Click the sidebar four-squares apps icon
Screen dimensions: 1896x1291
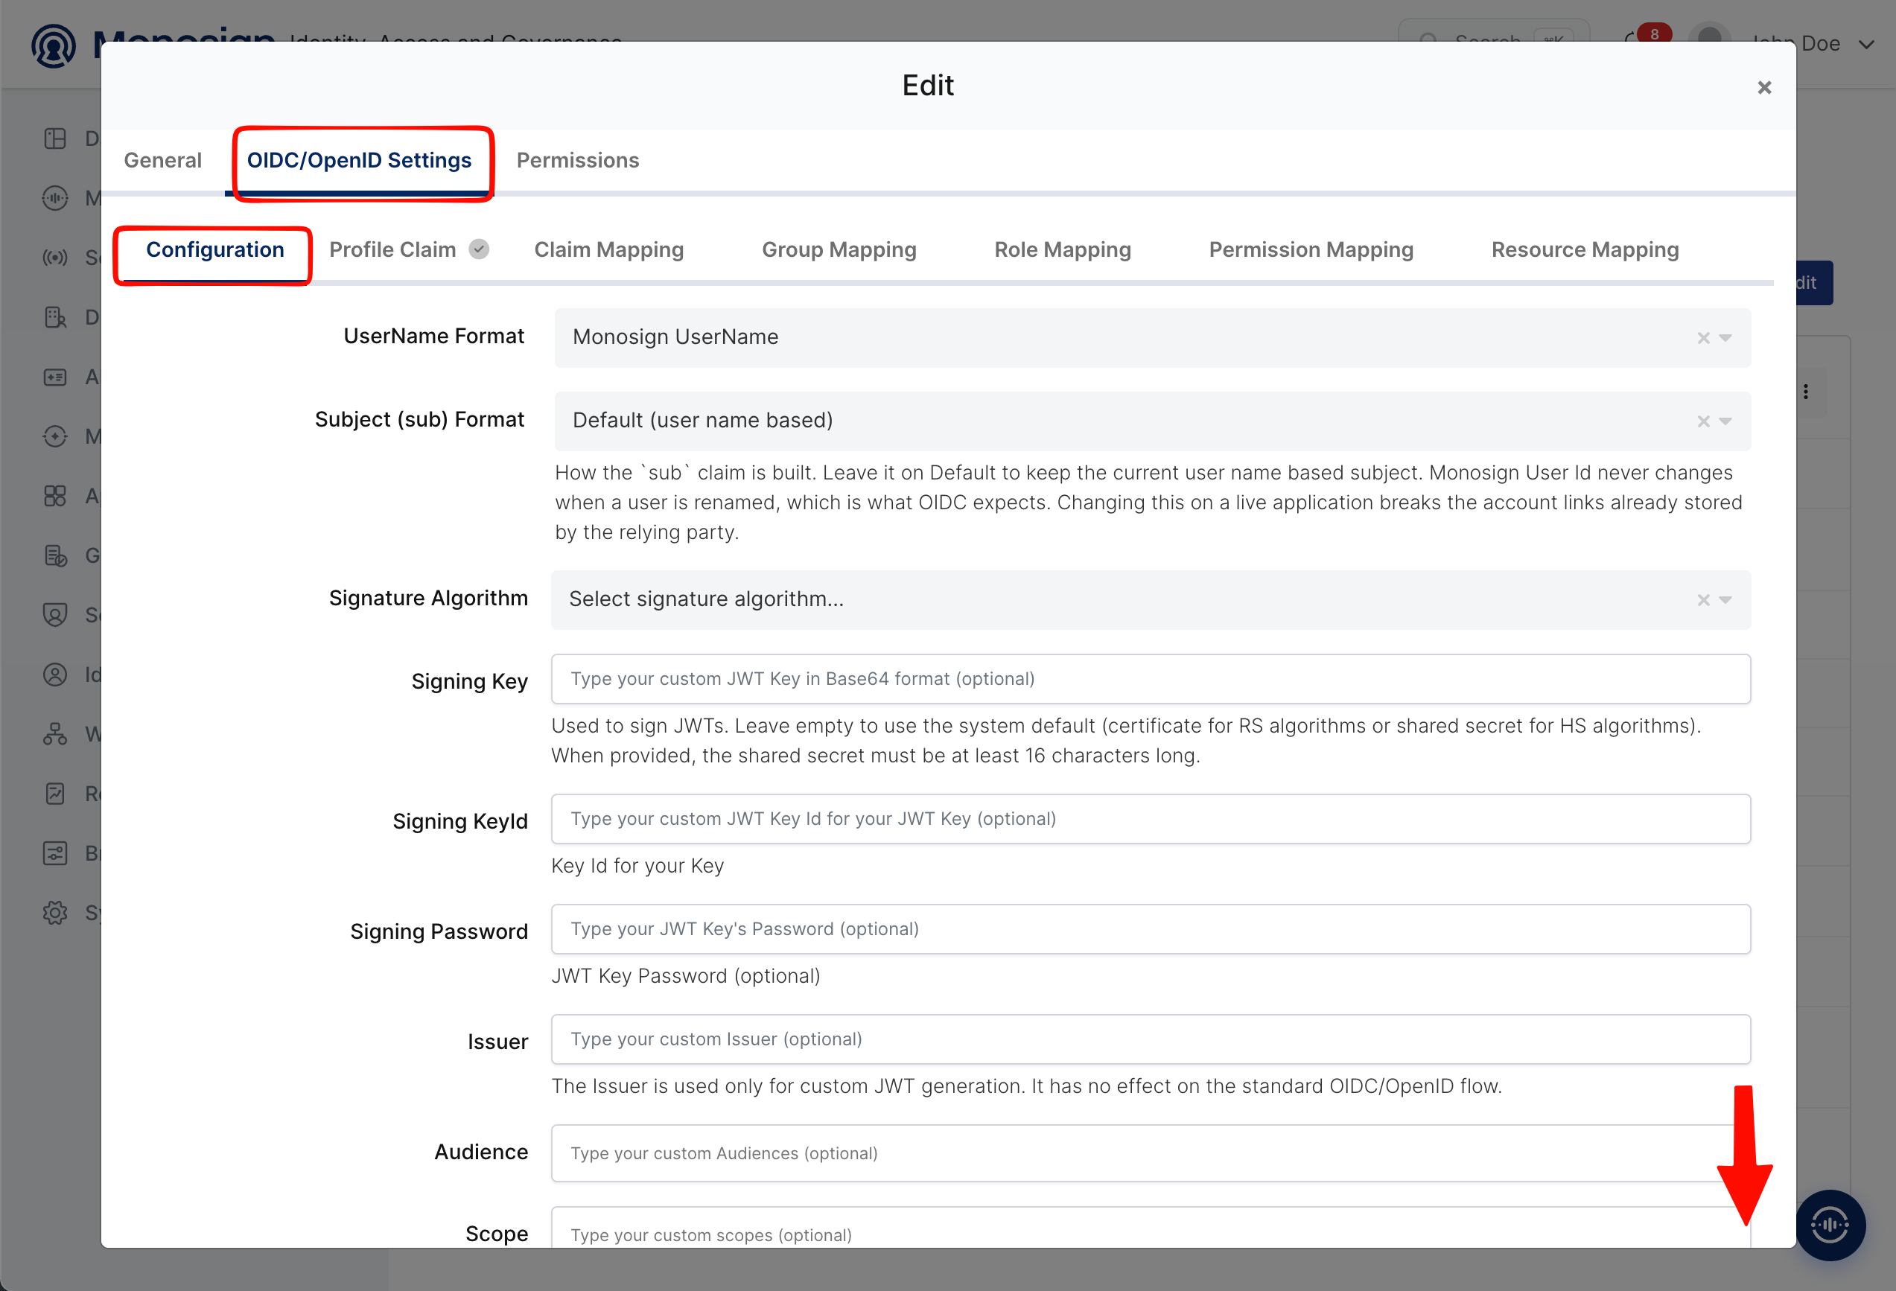(x=54, y=496)
